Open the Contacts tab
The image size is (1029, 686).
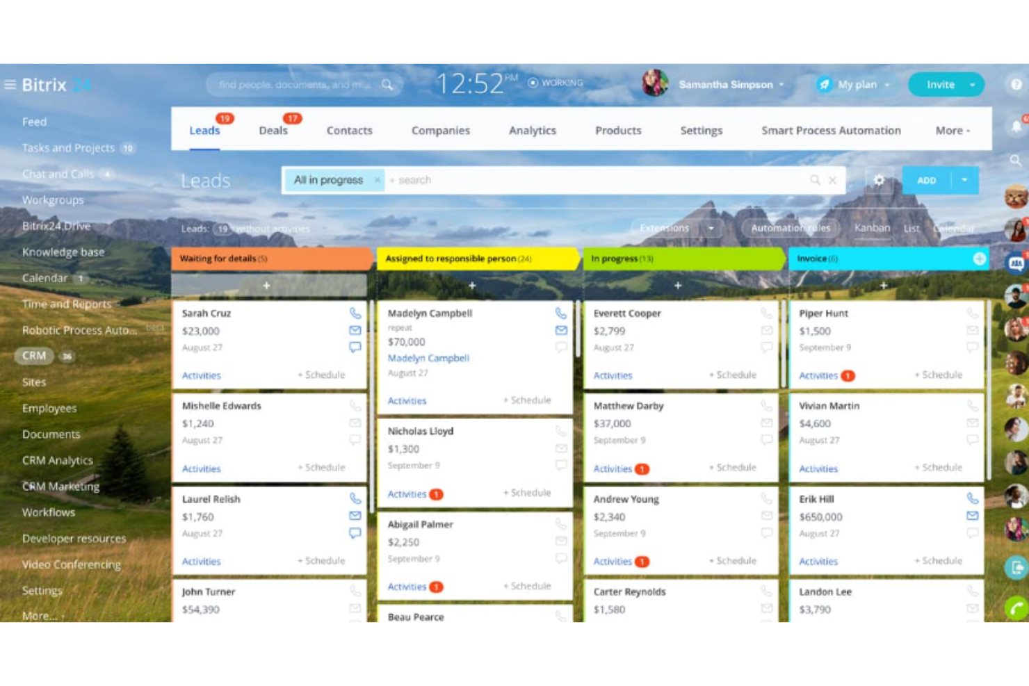tap(350, 131)
